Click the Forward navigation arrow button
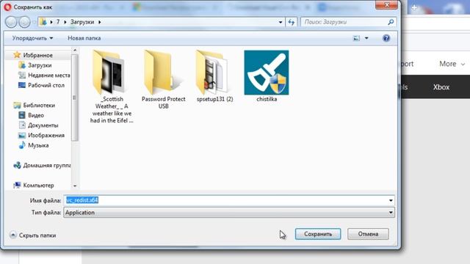The width and height of the screenshot is (470, 264). point(24,22)
